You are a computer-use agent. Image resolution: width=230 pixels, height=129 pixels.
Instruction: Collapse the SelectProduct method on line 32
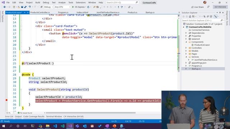[x=21, y=90]
